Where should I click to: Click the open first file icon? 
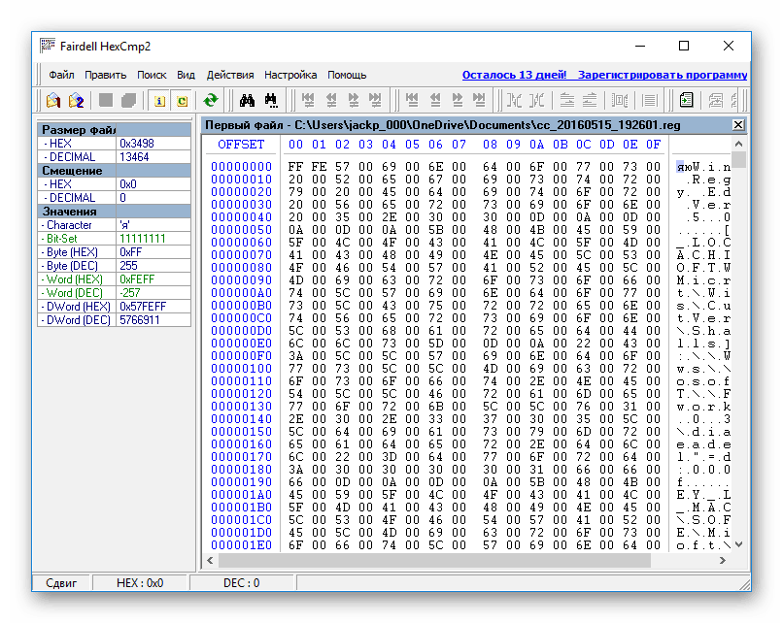(x=53, y=100)
